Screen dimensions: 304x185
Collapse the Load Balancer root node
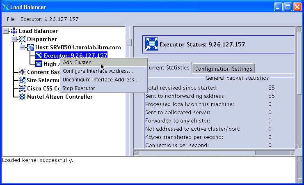pos(6,31)
